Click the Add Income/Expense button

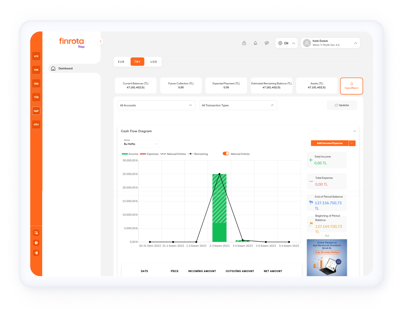[x=330, y=143]
